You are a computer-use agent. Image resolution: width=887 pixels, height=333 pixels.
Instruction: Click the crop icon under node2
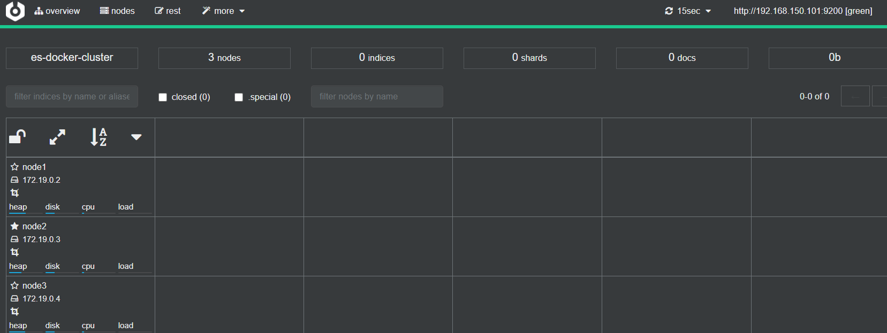[x=14, y=252]
